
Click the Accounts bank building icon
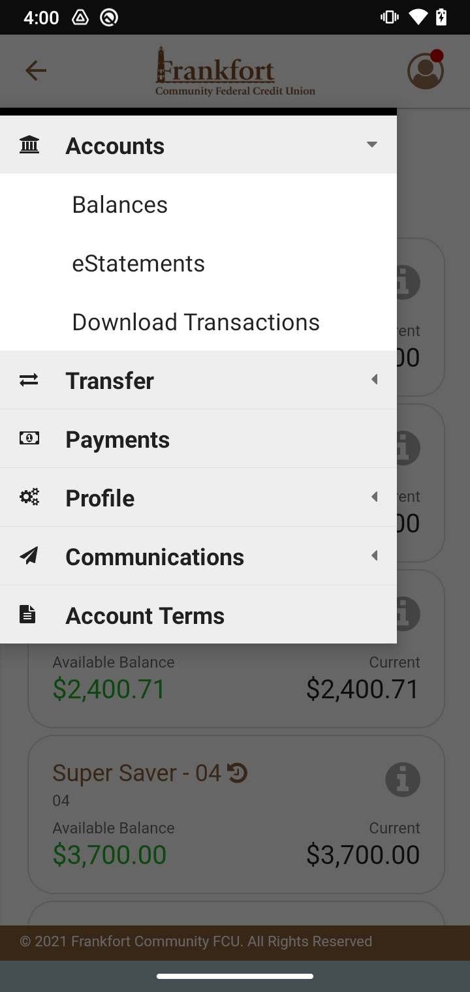29,145
